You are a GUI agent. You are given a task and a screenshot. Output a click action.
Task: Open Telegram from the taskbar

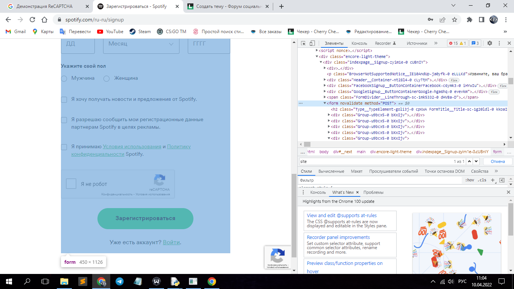coord(120,281)
